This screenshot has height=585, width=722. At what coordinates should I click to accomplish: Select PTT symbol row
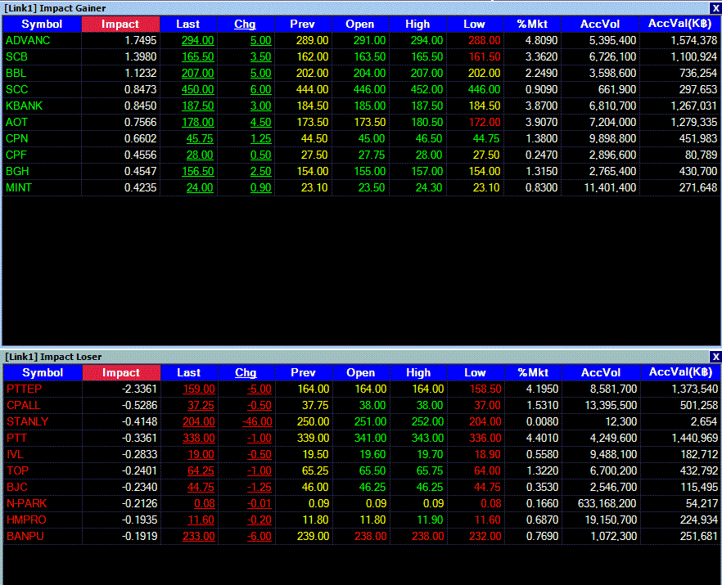(17, 439)
